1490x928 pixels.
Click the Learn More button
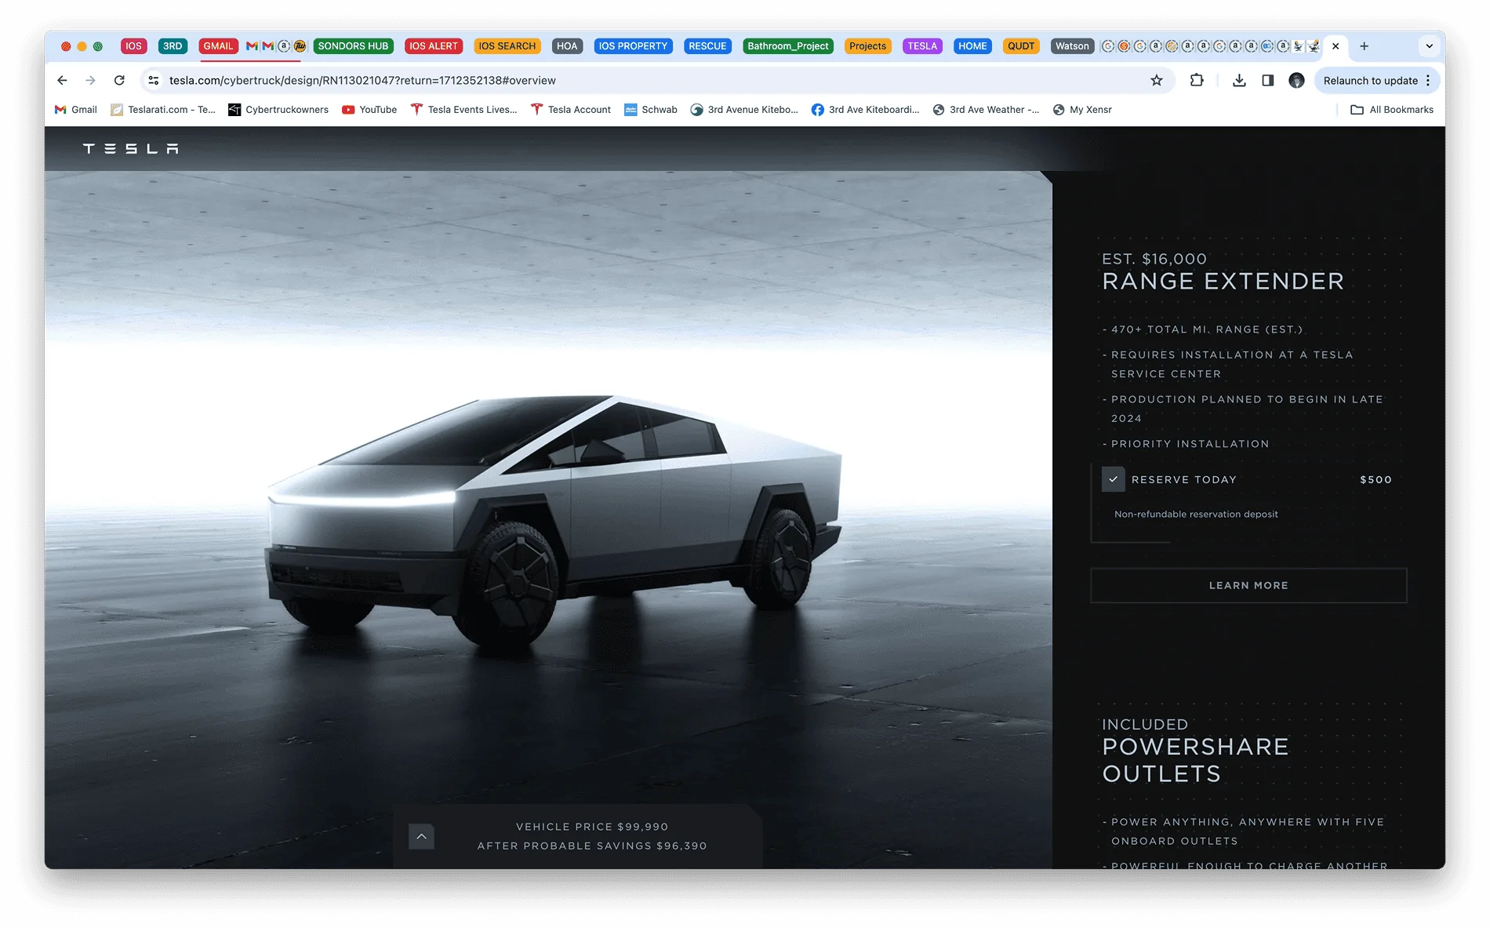1248,585
